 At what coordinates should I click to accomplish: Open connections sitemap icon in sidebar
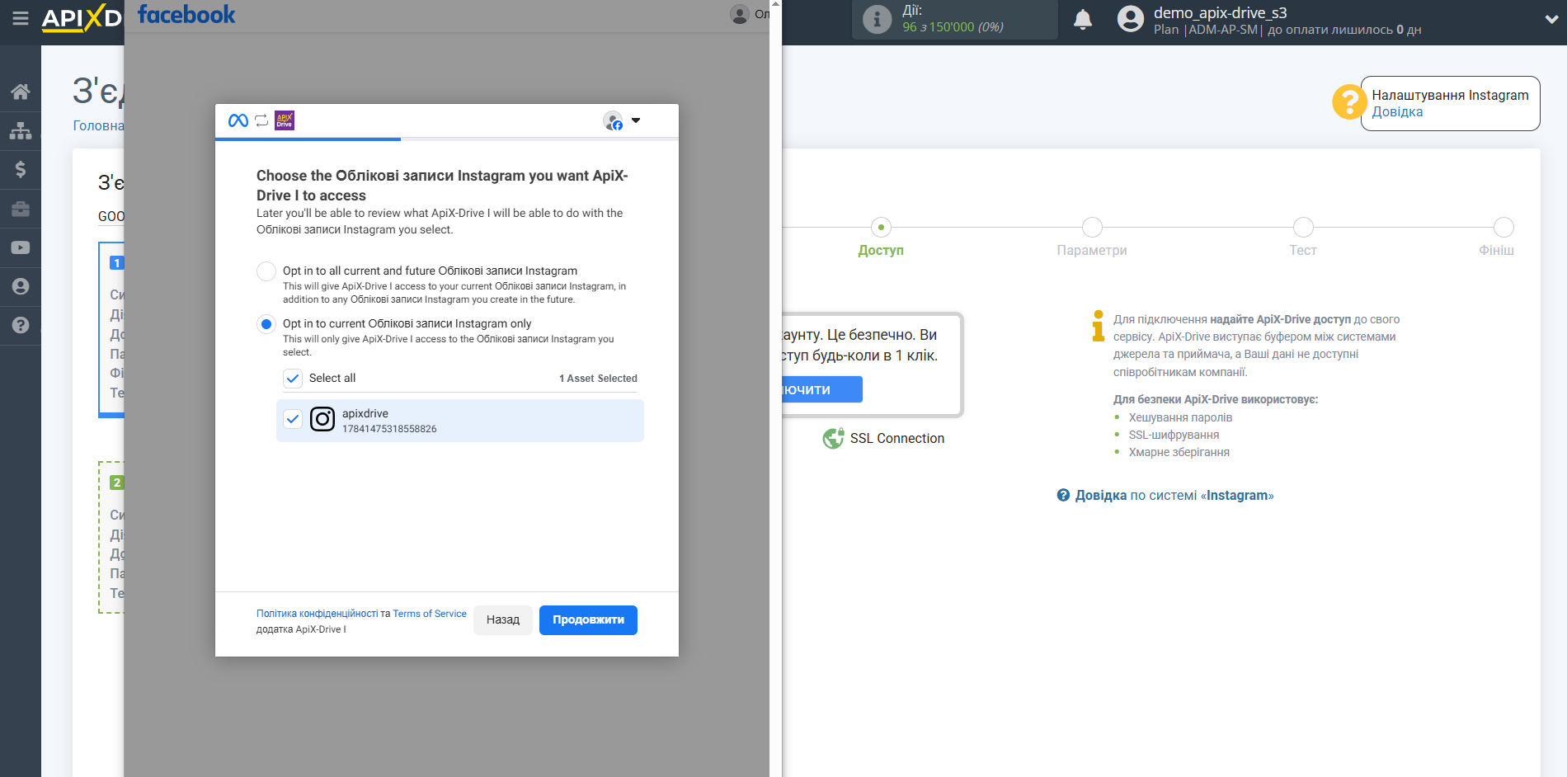21,130
